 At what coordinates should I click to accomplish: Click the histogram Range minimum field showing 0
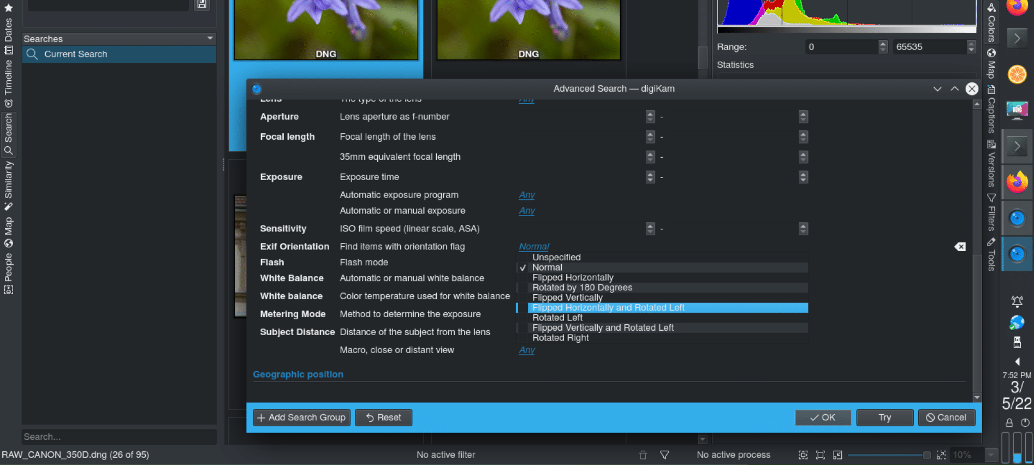tap(842, 47)
